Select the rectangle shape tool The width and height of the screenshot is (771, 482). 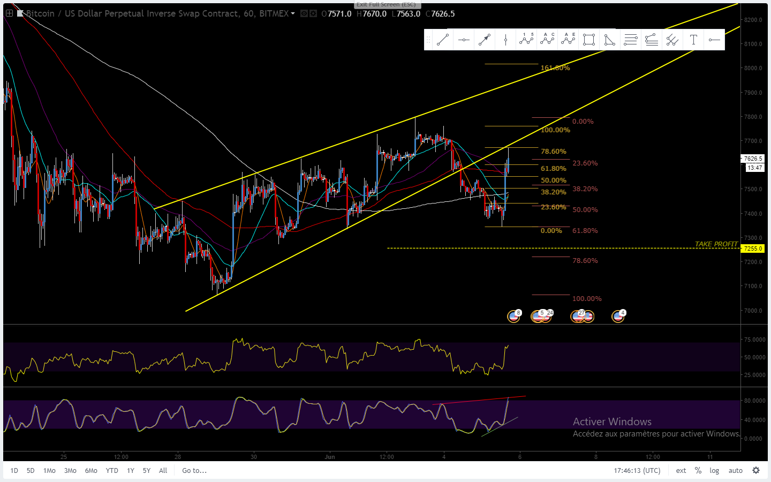[589, 40]
